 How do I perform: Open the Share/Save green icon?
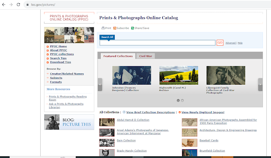[133, 28]
